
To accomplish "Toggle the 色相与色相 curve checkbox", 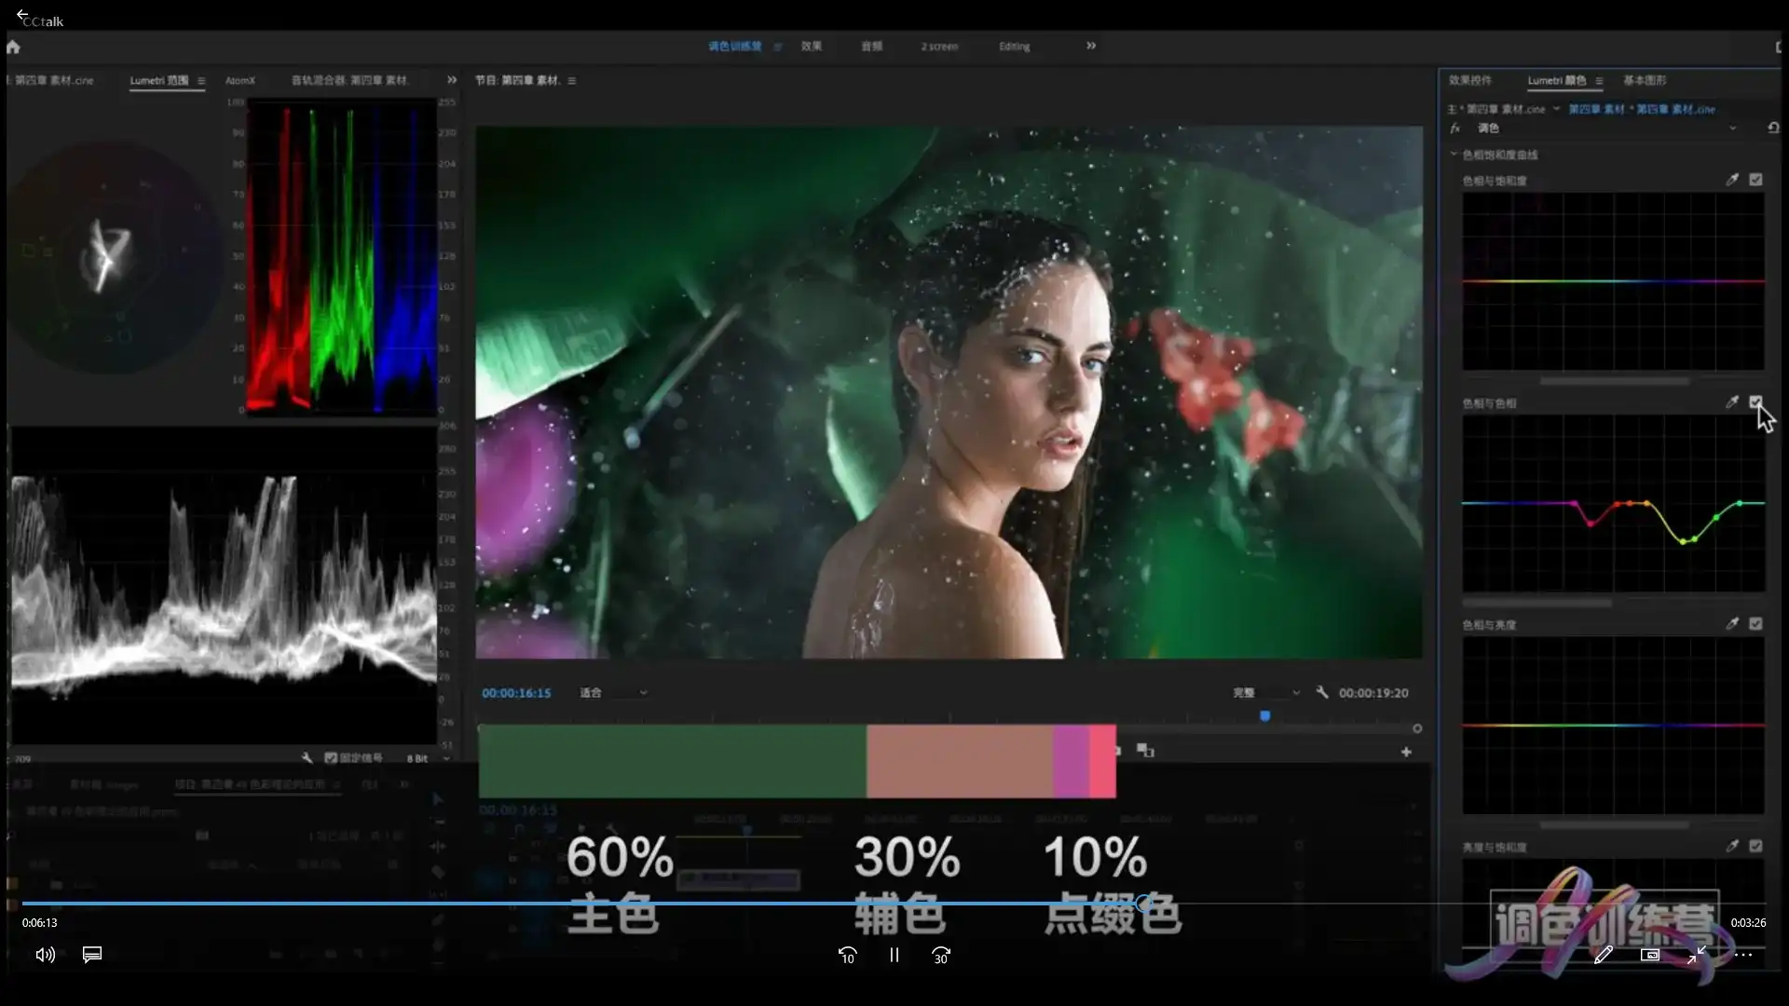I will tap(1755, 402).
